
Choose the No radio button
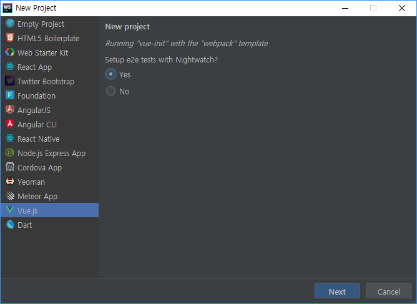tap(110, 91)
